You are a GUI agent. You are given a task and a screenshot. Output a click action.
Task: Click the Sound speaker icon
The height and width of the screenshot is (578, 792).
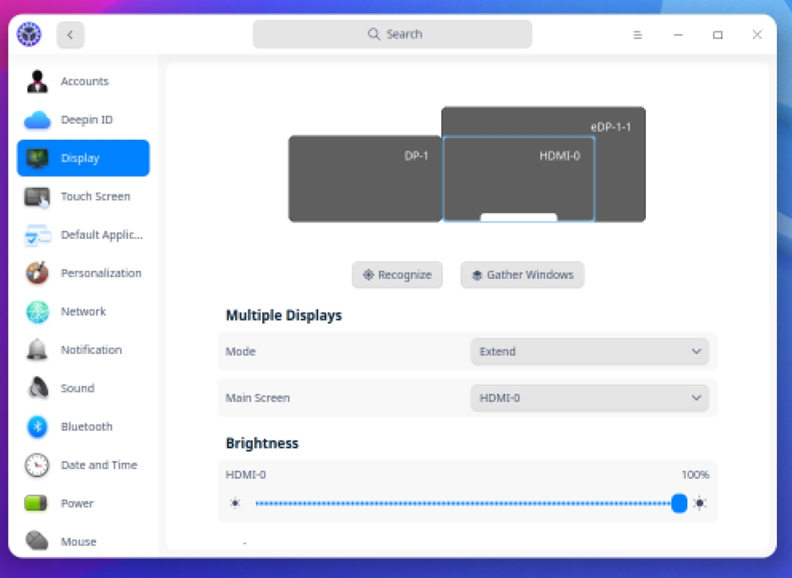point(38,388)
